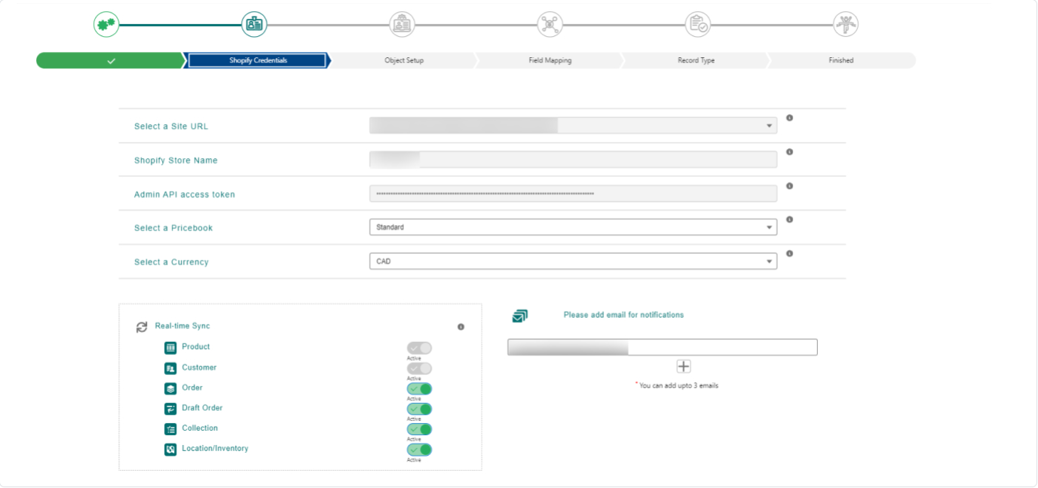The image size is (1038, 488).
Task: Click the Real-time Sync heading text
Action: (x=182, y=326)
